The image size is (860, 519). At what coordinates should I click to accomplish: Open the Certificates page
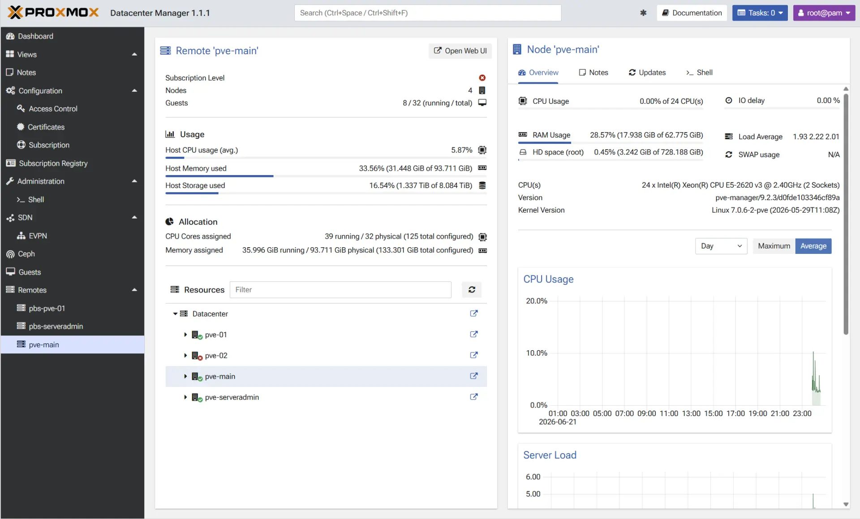(72, 127)
